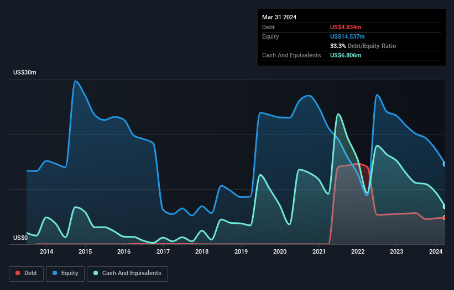Click the teal Cash And Equivalents legend dot
Screen dimensions: 454x290
coord(96,273)
